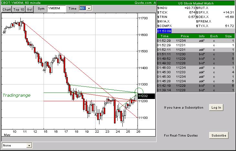This screenshot has height=151, width=236.
Task: Click the Log In button
Action: pos(216,107)
